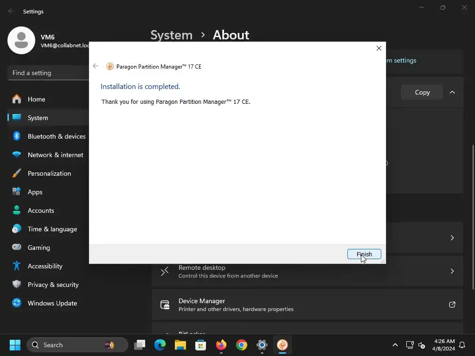Click Finish in the Paragon installer
Image resolution: width=475 pixels, height=356 pixels.
click(x=364, y=254)
